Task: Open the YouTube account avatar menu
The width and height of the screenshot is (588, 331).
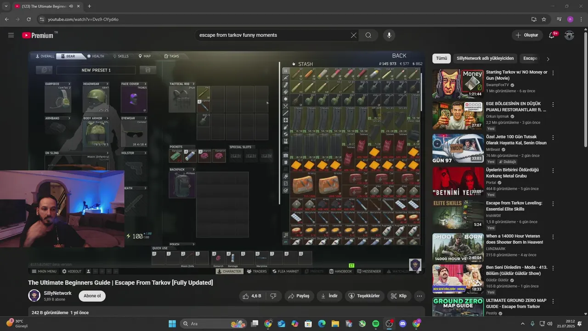Action: coord(569,35)
